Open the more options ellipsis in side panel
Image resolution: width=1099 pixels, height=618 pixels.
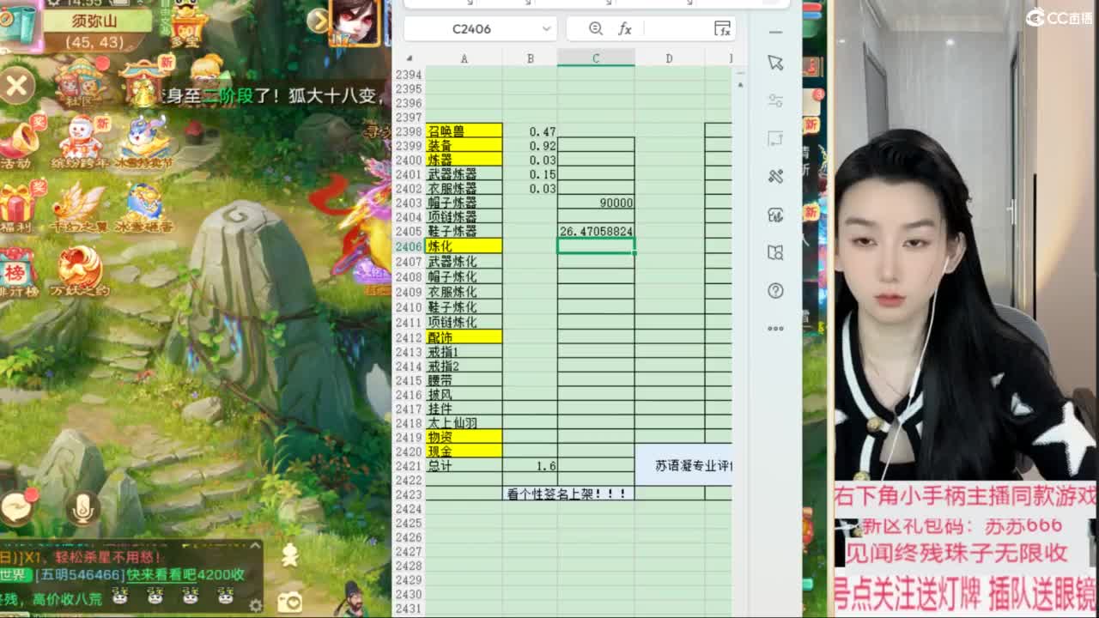(775, 328)
